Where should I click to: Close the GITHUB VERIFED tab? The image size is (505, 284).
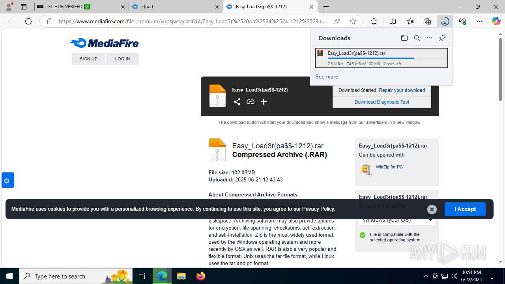[123, 7]
